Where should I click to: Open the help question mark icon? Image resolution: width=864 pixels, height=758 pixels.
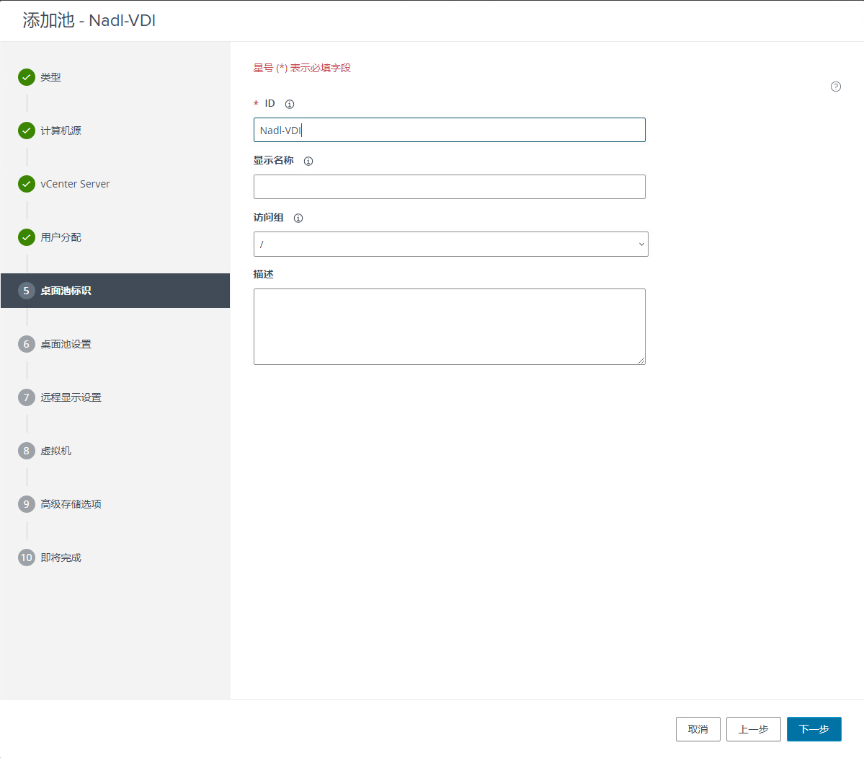pos(835,87)
